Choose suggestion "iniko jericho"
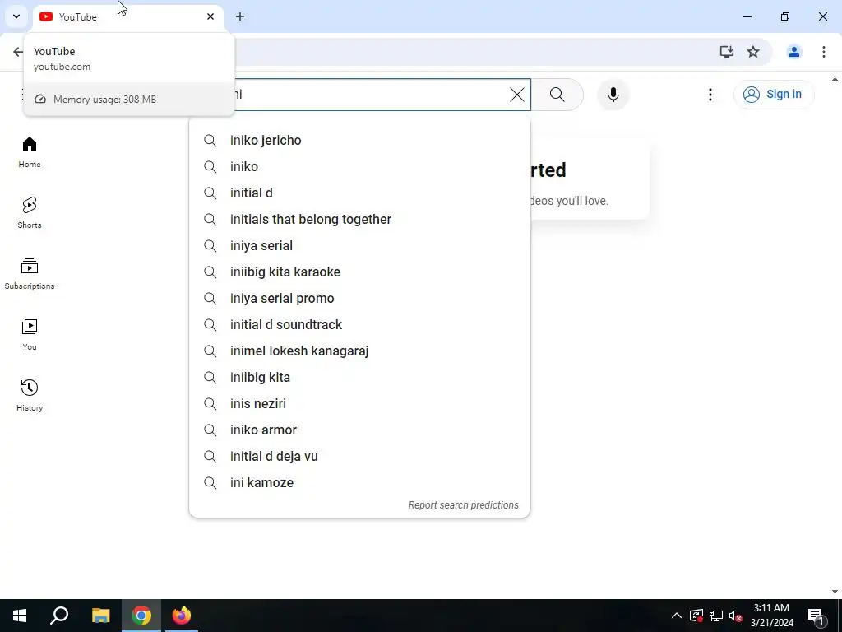The height and width of the screenshot is (632, 842). point(360,140)
